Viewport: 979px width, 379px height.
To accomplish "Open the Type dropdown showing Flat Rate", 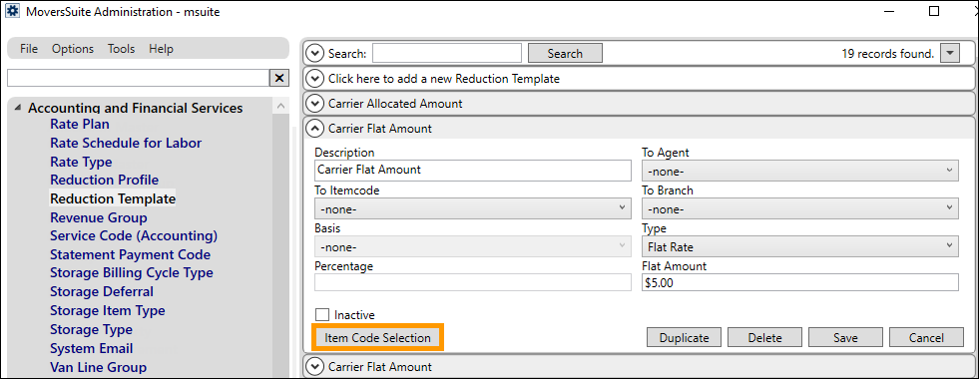I will tap(799, 246).
